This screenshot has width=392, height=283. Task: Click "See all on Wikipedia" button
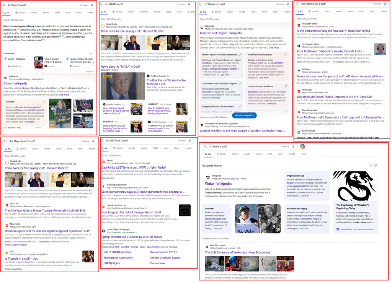[245, 115]
